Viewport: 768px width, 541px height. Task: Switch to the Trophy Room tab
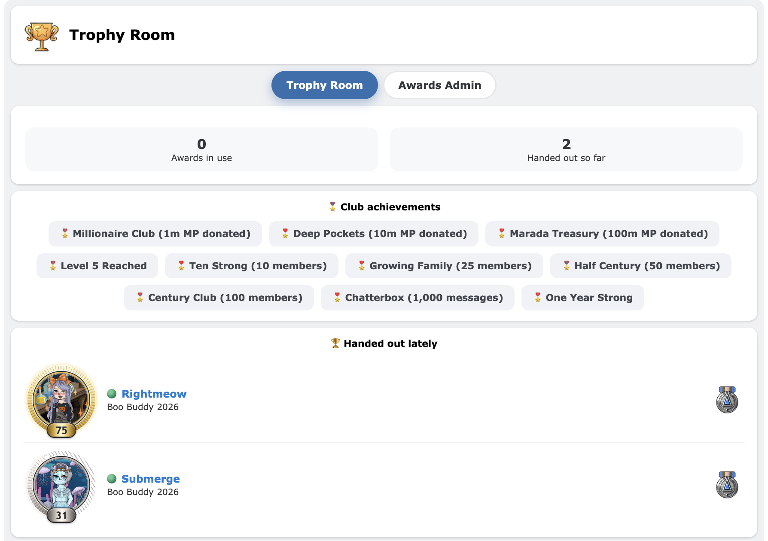(x=325, y=85)
